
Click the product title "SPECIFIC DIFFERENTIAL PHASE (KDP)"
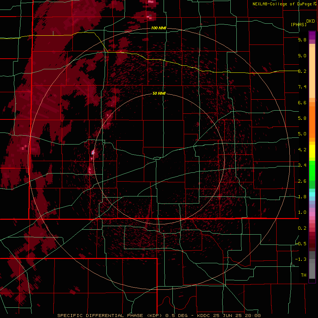coord(110,316)
